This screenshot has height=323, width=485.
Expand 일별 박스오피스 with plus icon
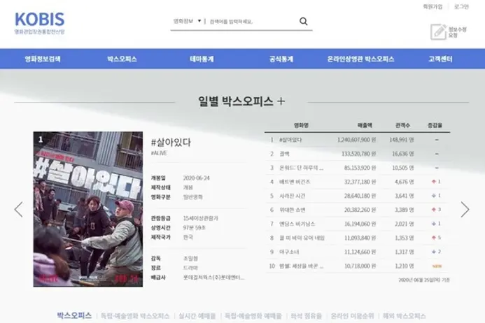coord(281,101)
